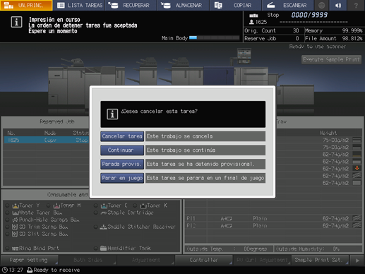Open Adjustment menu
Viewport: 365px width, 274px height.
tap(145, 260)
